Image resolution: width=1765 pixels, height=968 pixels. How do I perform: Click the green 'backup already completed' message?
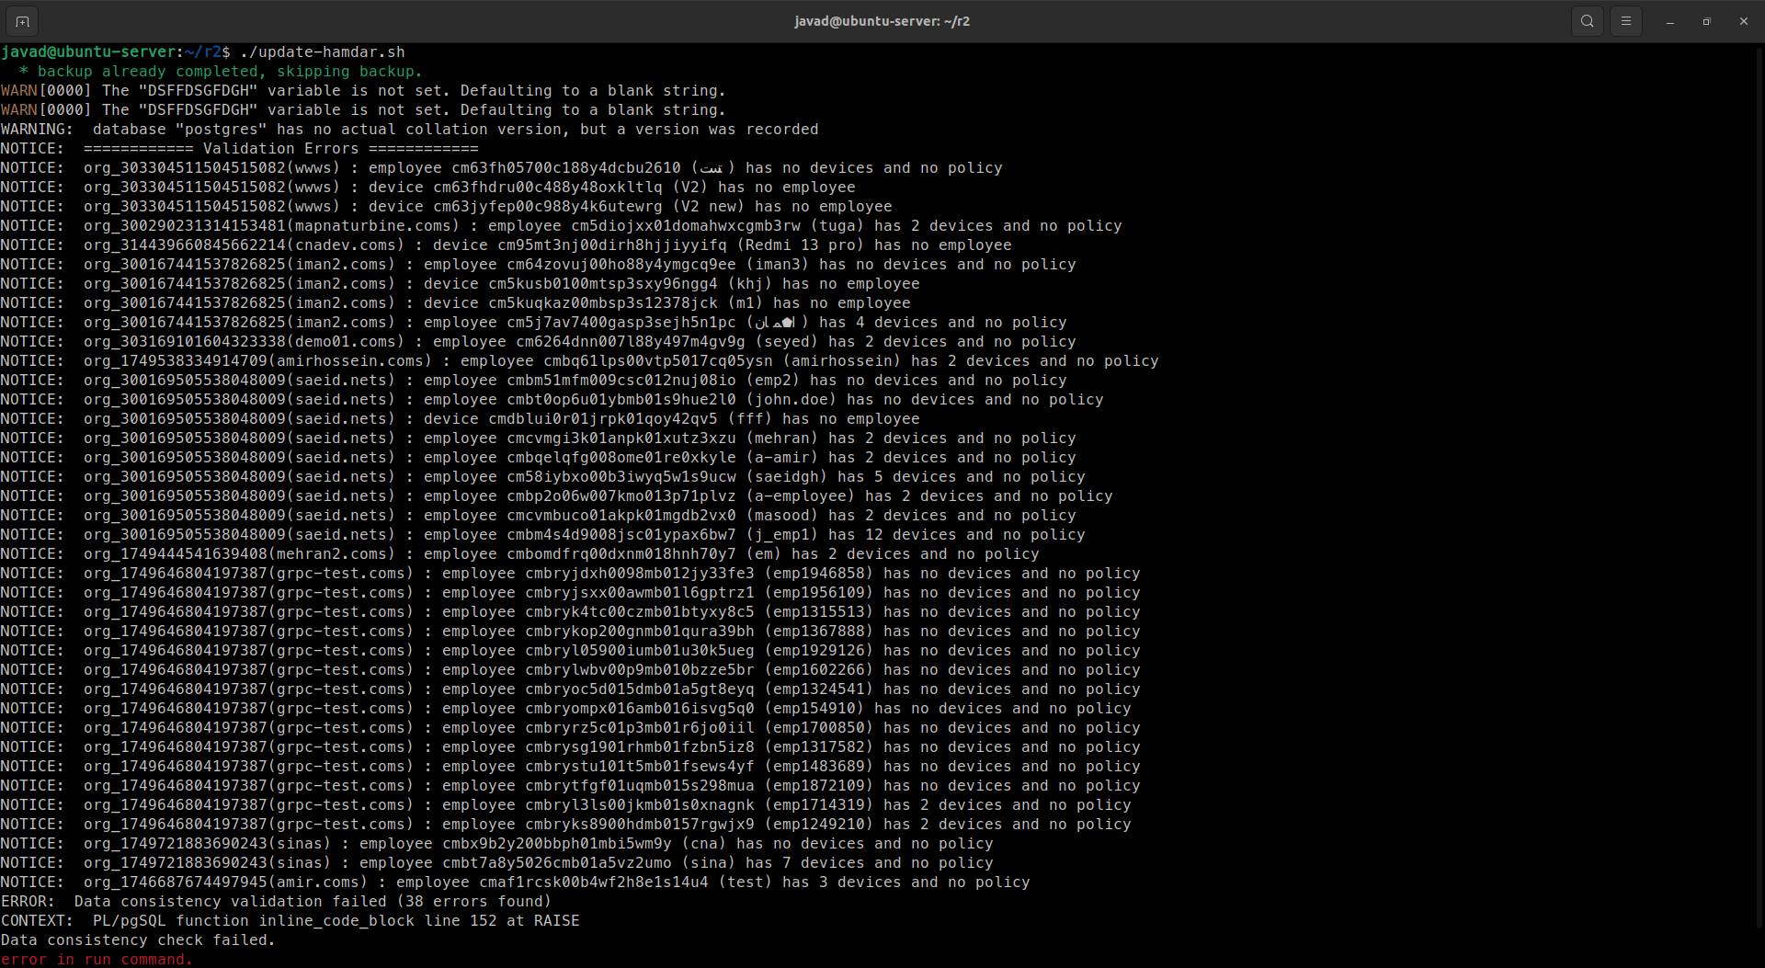point(221,72)
